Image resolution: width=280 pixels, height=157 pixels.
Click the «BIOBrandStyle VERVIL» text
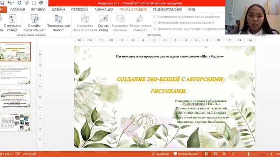201,104
